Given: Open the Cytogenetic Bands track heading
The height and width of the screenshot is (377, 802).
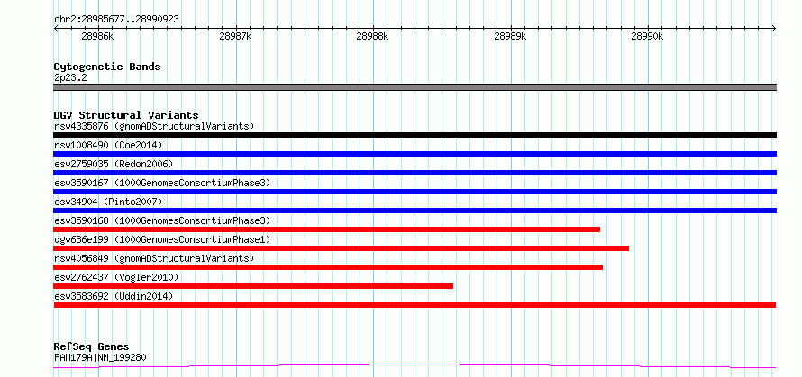Looking at the screenshot, I should point(107,67).
